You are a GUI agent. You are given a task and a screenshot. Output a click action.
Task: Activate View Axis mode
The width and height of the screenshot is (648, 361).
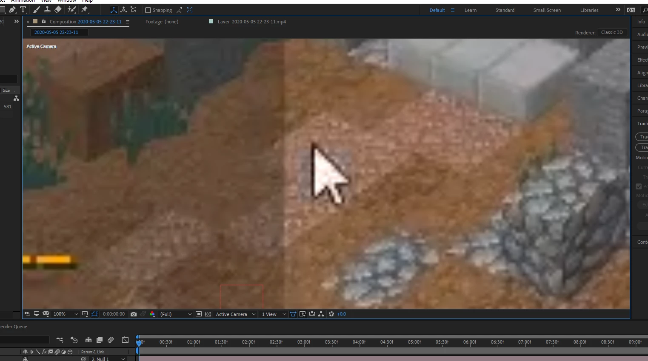pos(134,10)
